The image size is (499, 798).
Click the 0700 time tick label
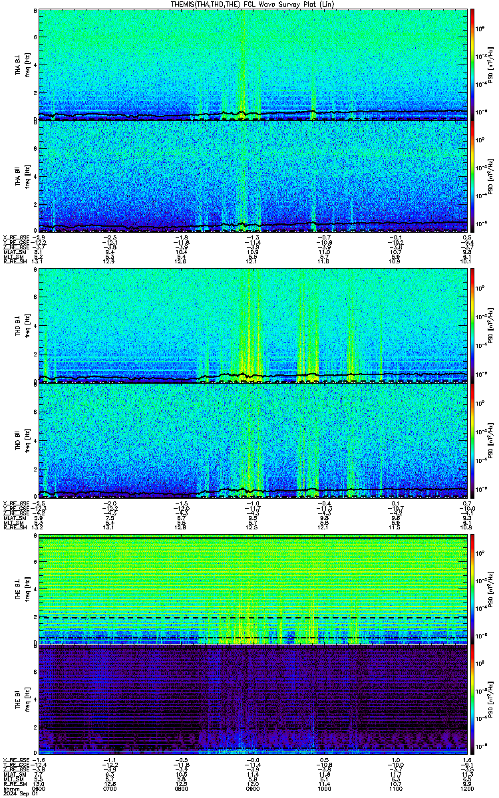(110, 788)
